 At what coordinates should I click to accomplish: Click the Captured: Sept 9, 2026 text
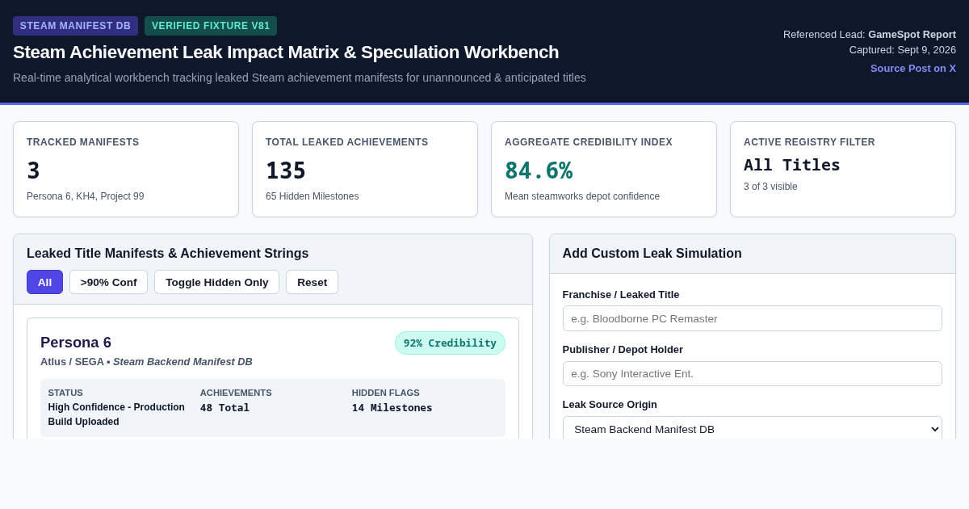tap(902, 50)
